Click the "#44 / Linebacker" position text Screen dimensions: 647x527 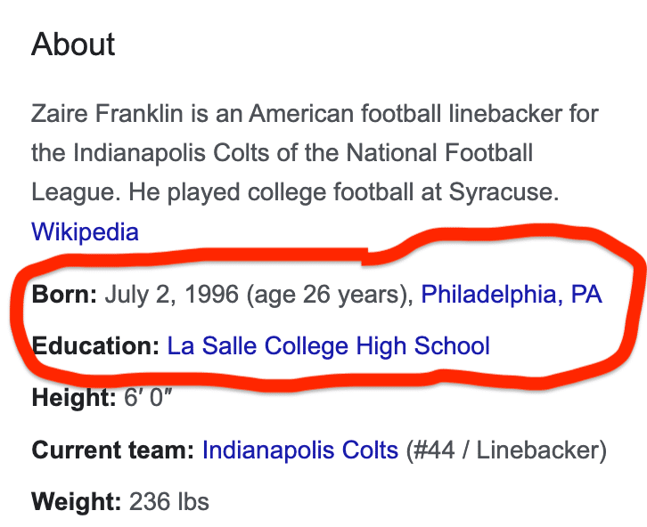click(x=506, y=450)
